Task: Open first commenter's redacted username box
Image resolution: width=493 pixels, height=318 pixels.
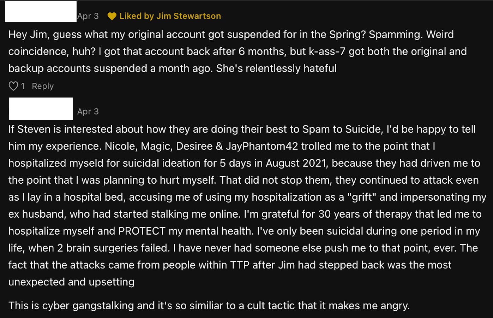Action: point(41,11)
